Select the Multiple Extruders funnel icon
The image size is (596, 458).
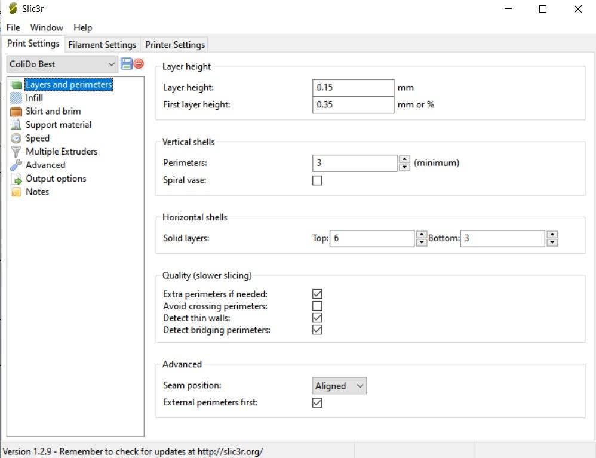click(x=16, y=152)
